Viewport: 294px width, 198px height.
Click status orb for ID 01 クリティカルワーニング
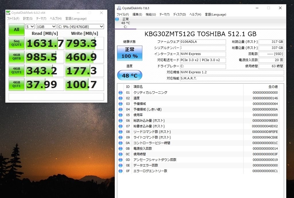click(x=120, y=93)
